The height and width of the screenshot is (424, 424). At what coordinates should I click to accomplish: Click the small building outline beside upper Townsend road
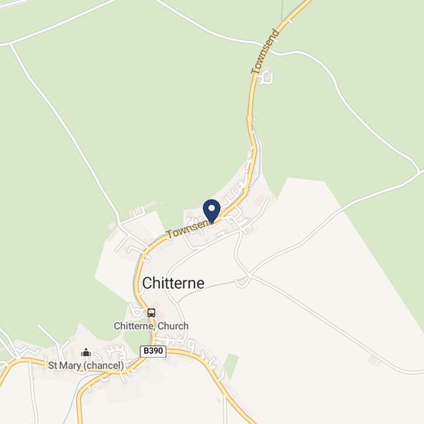tap(267, 77)
